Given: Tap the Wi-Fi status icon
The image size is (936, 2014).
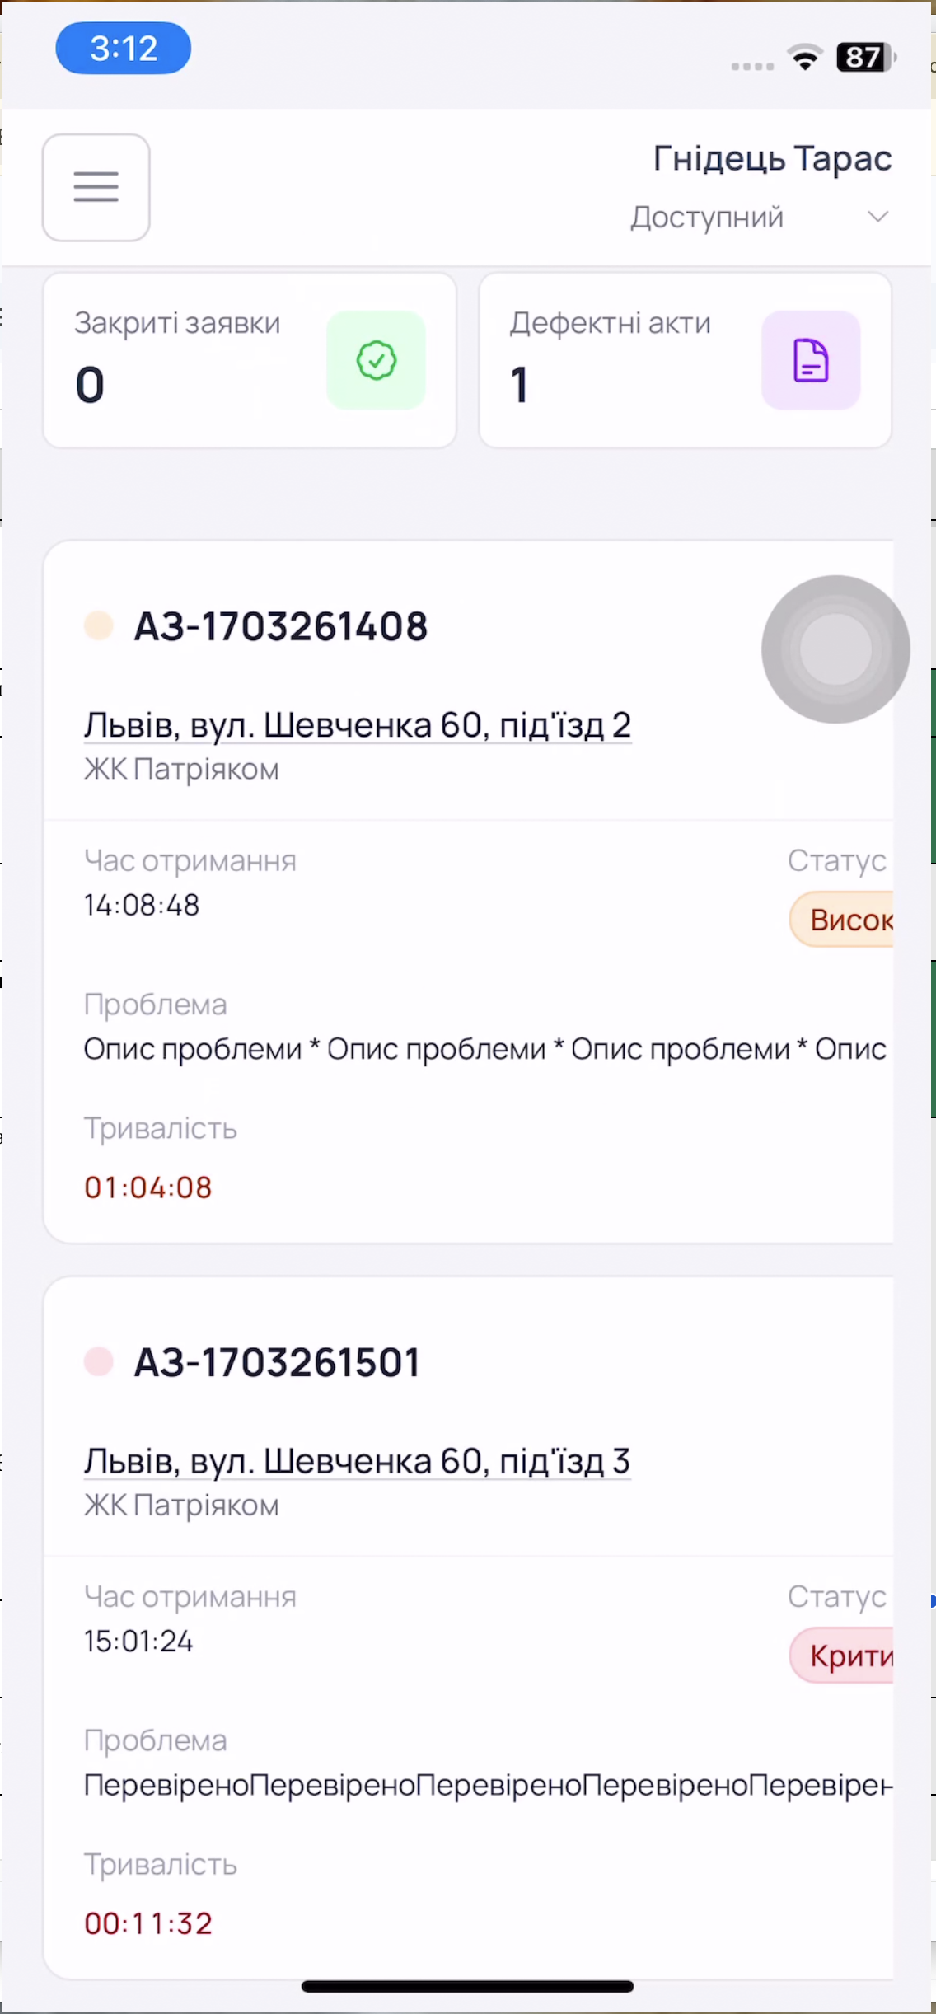Looking at the screenshot, I should (x=804, y=57).
